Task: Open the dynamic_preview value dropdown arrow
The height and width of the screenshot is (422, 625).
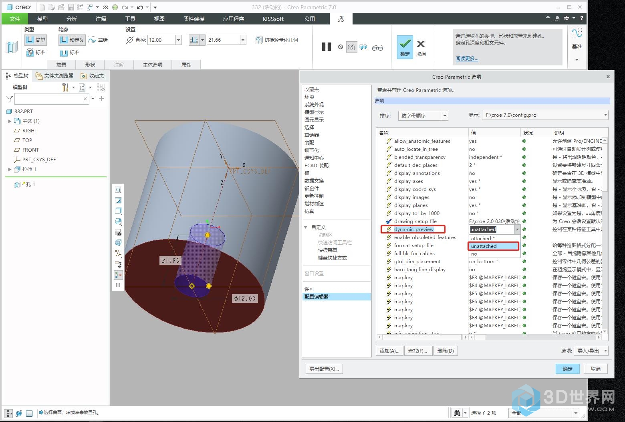Action: click(517, 229)
